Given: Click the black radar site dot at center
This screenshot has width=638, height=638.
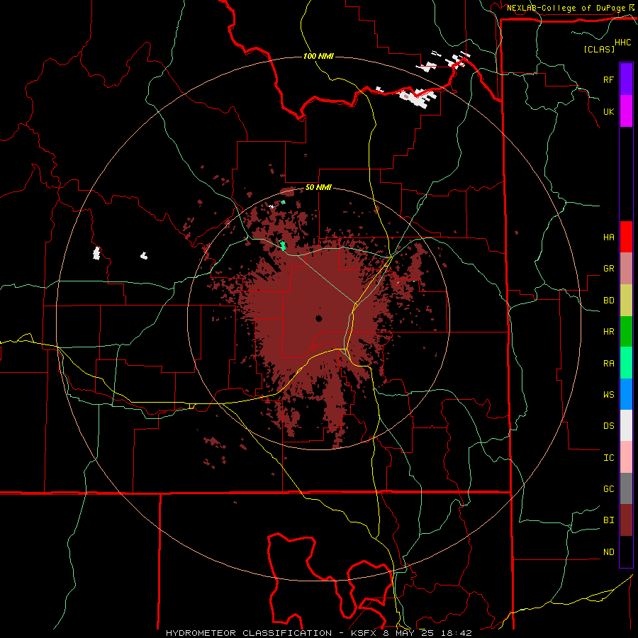Looking at the screenshot, I should coord(318,318).
